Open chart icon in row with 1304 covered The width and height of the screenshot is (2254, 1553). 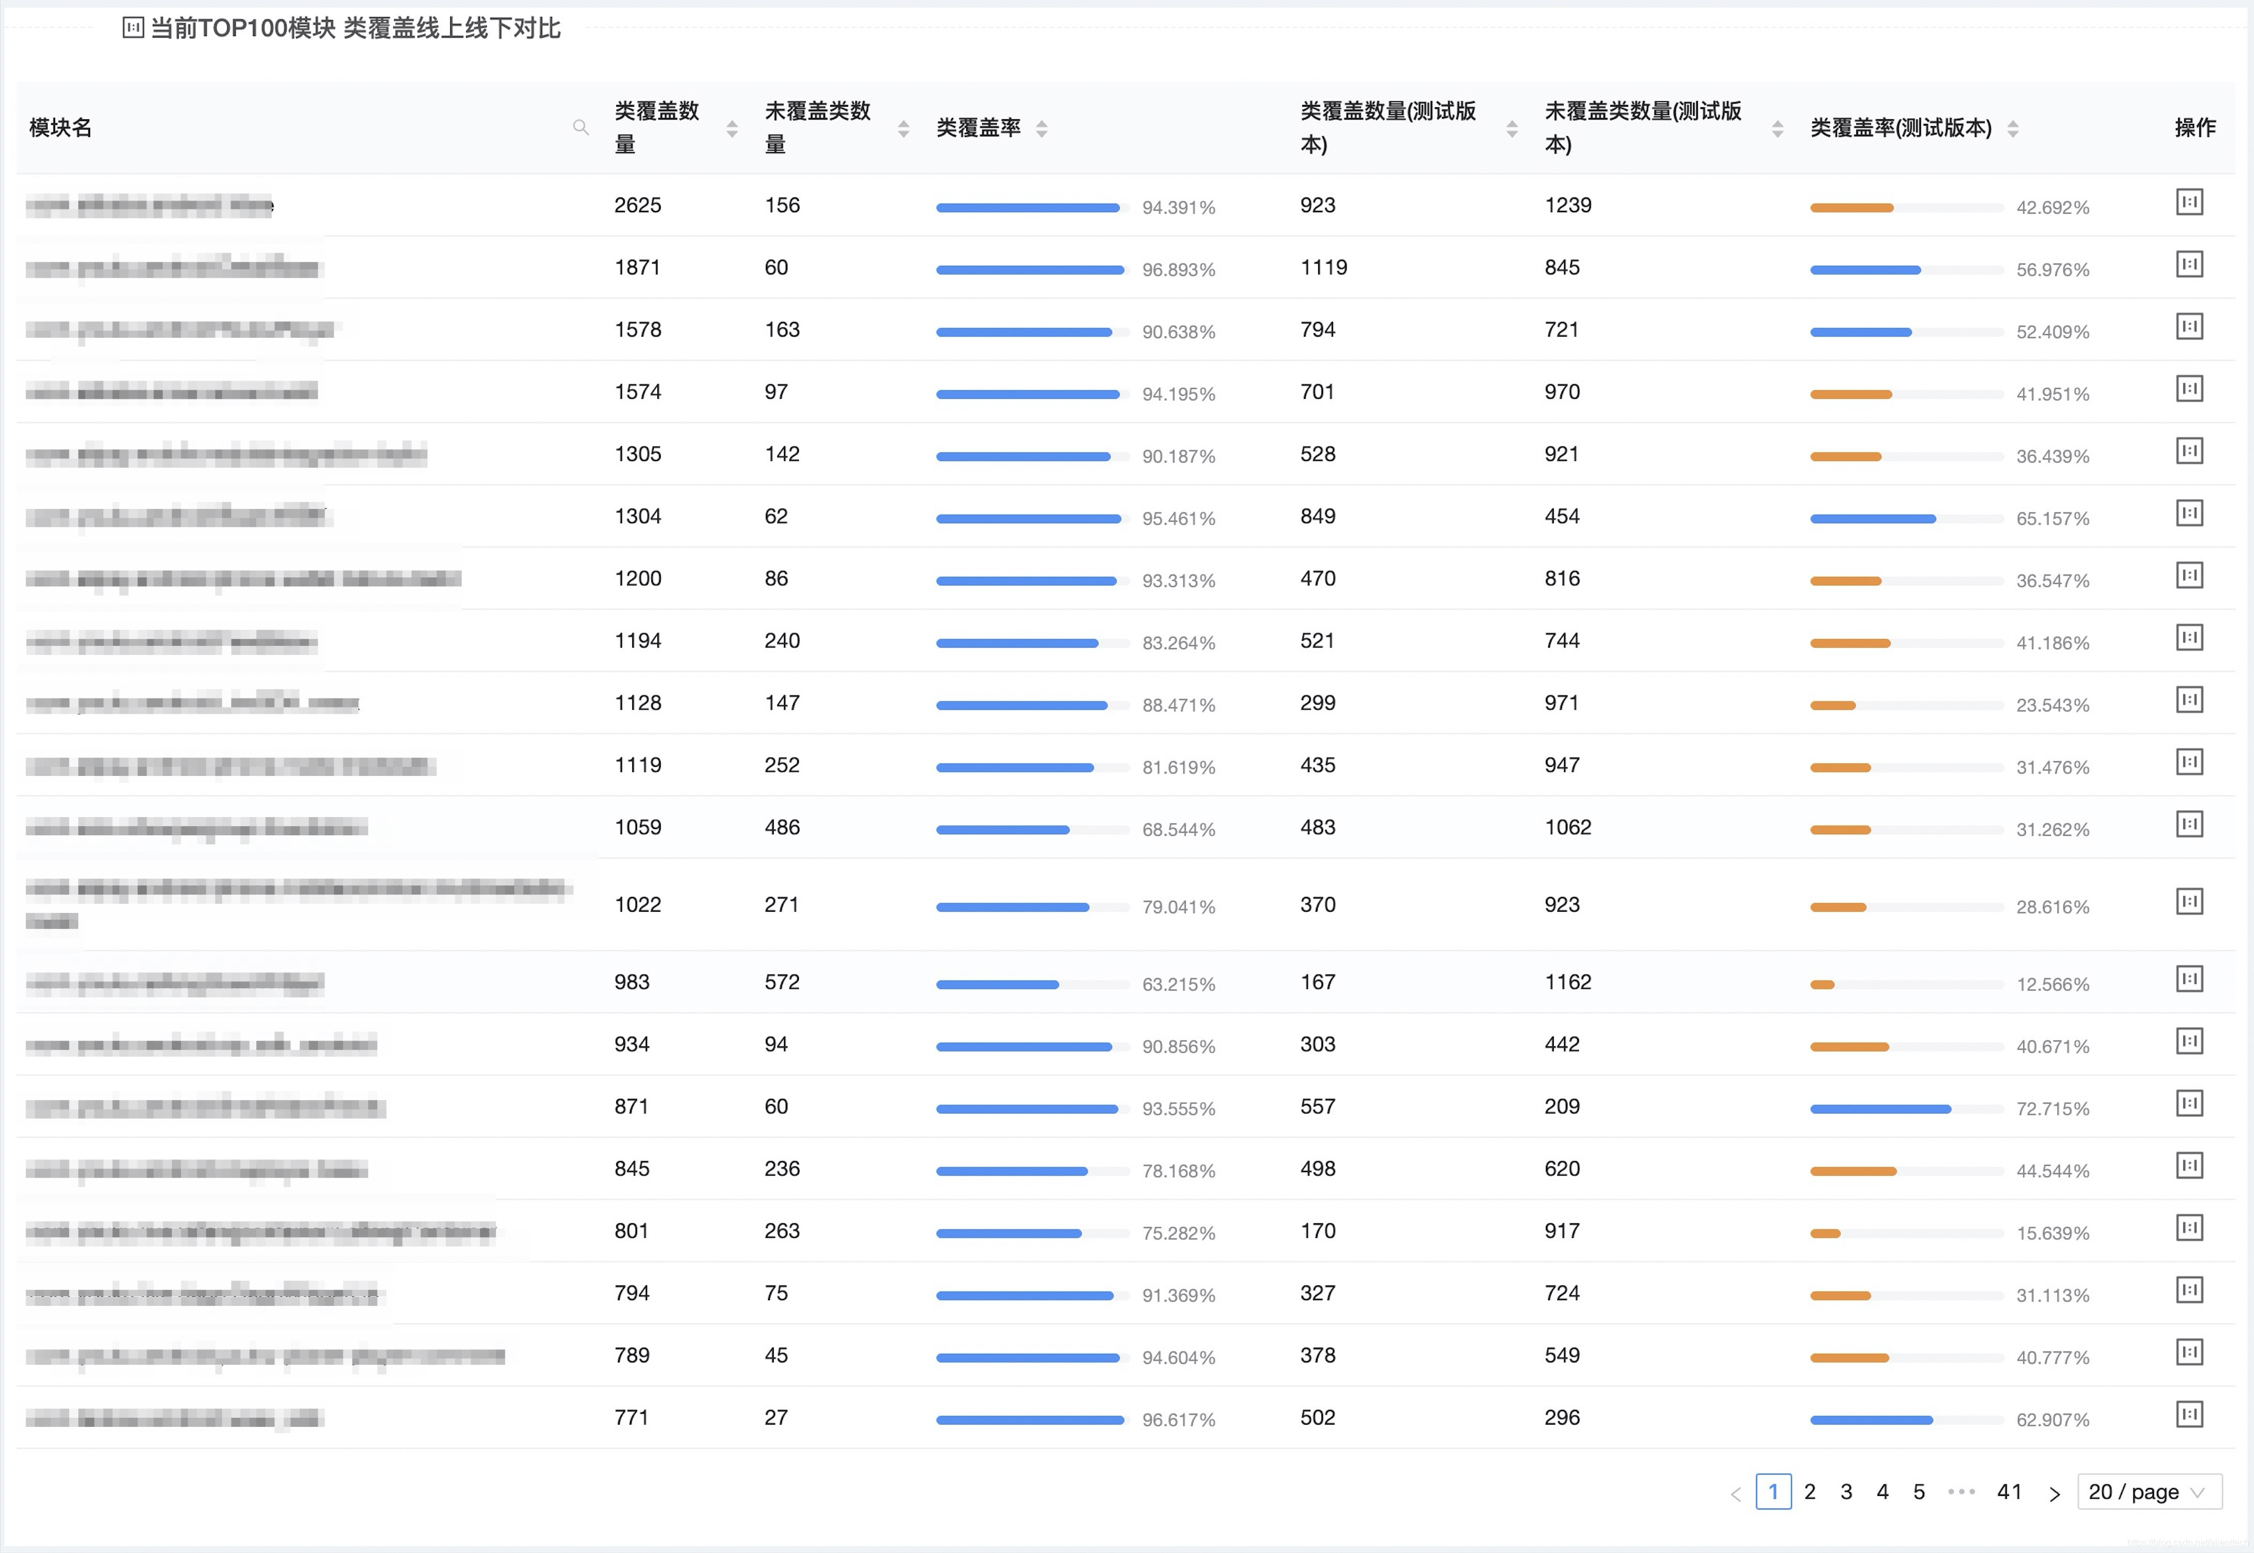pyautogui.click(x=2189, y=514)
